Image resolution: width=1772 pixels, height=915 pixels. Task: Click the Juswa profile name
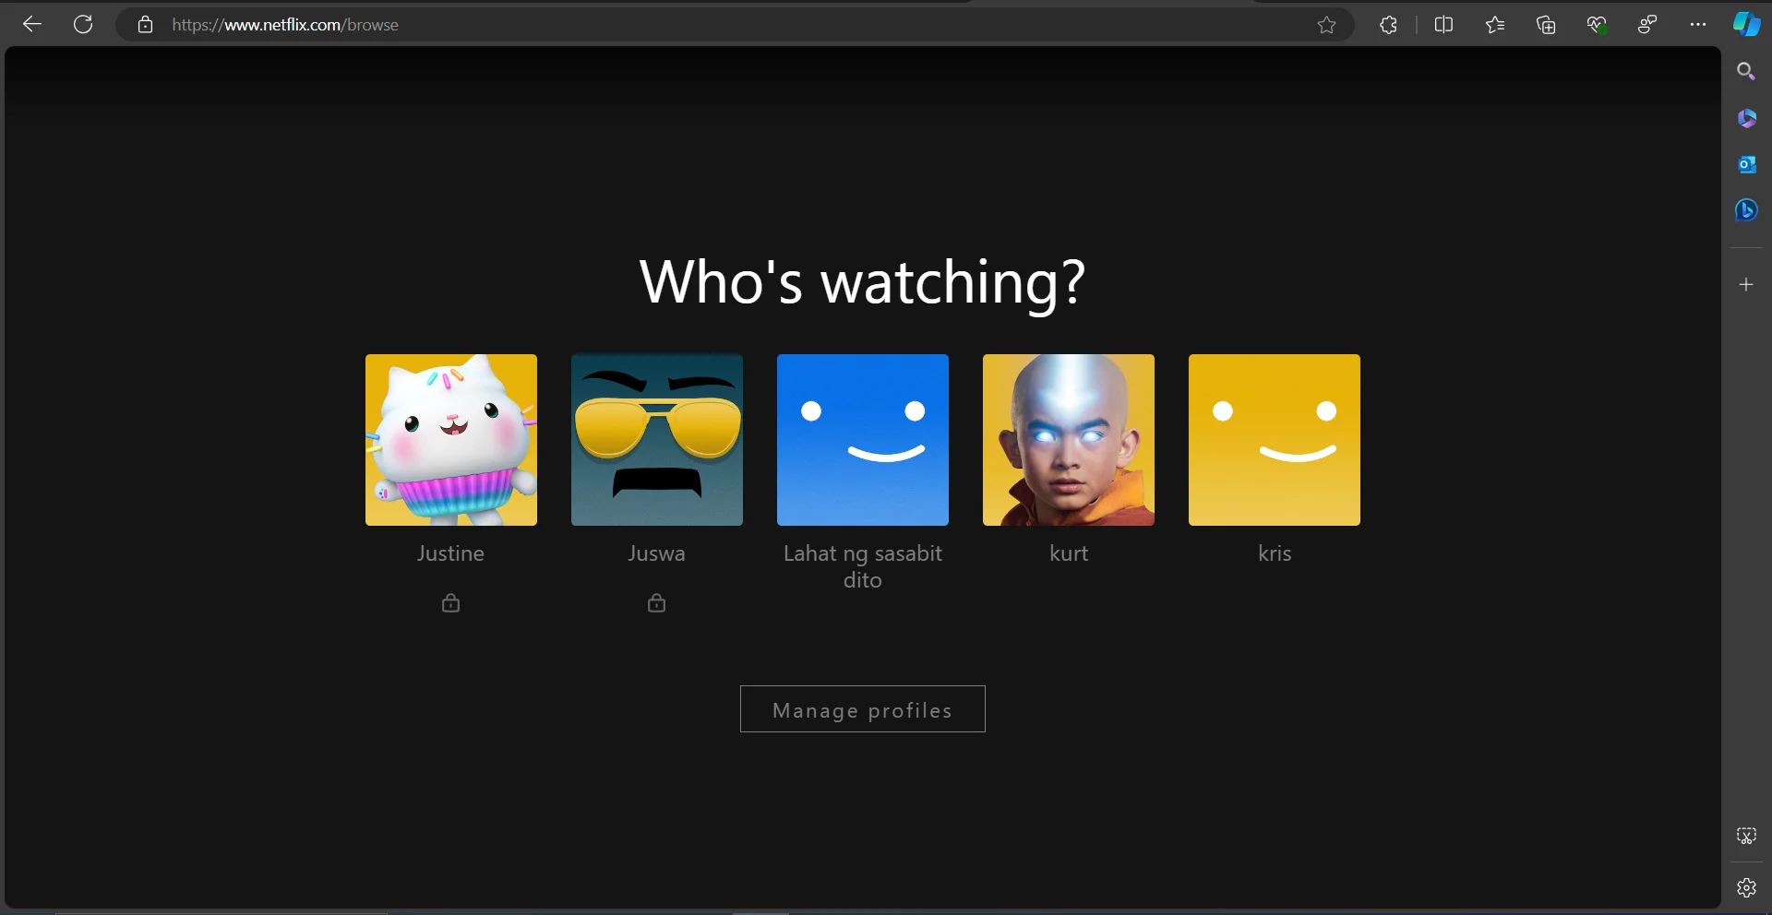tap(656, 553)
